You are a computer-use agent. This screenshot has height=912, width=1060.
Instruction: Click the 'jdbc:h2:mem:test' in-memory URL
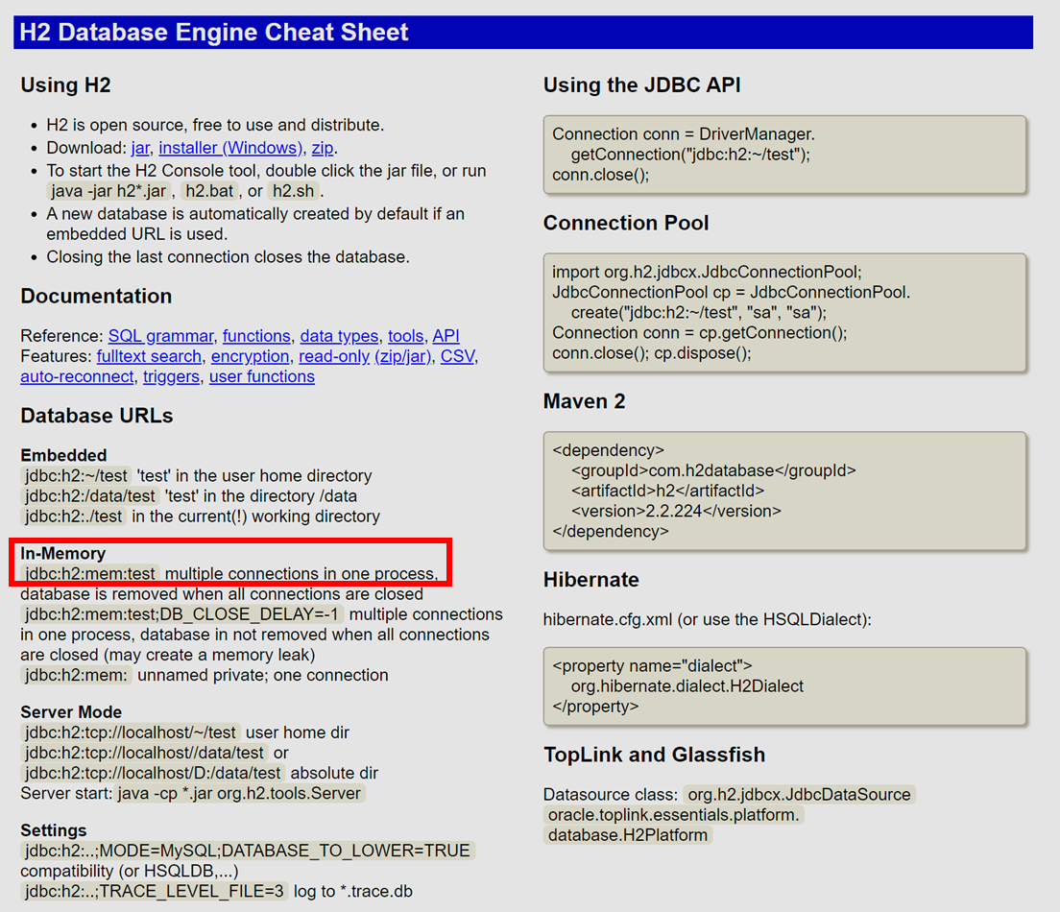[90, 574]
